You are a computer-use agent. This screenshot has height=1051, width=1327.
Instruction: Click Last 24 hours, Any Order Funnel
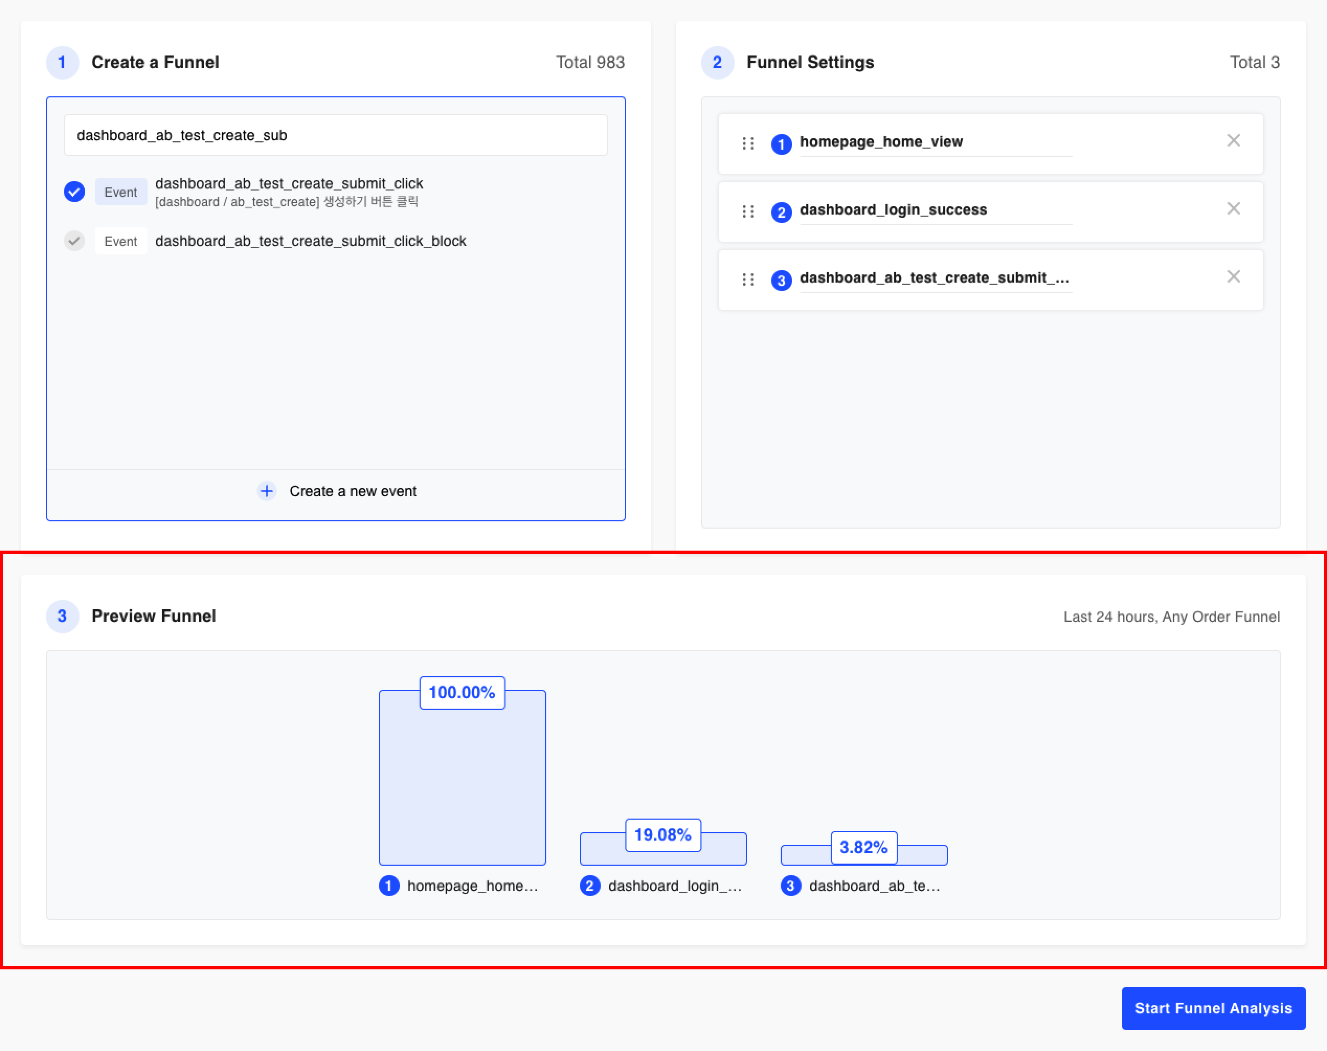point(1171,617)
